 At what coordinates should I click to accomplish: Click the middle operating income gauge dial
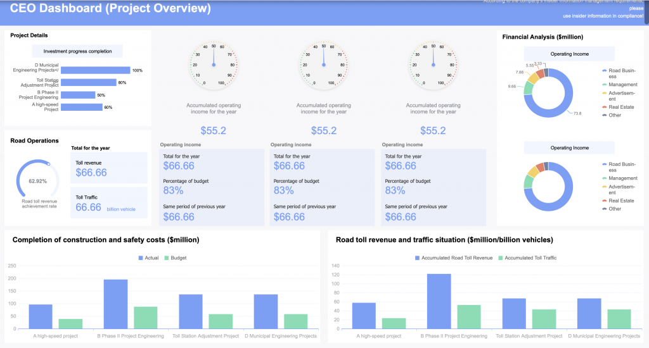[x=323, y=65]
